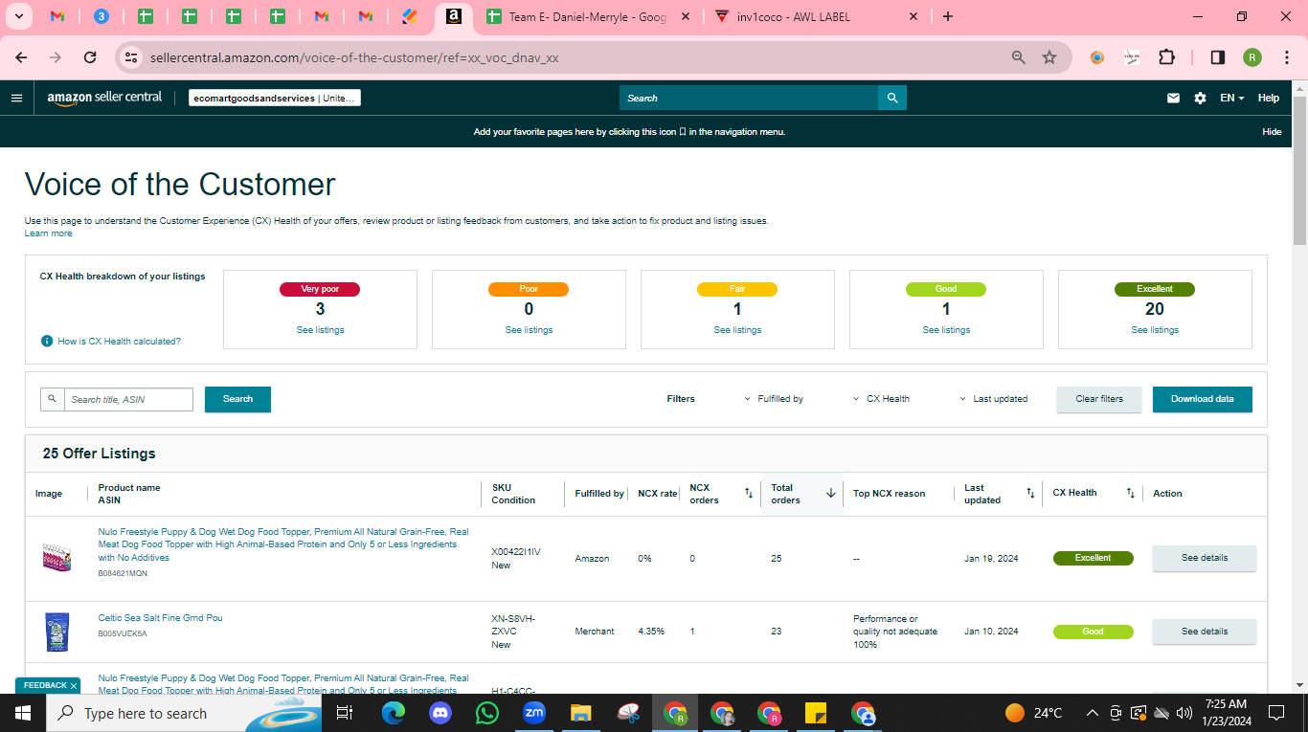Image resolution: width=1308 pixels, height=732 pixels.
Task: Open the tab search chevron in Chrome
Action: (x=20, y=16)
